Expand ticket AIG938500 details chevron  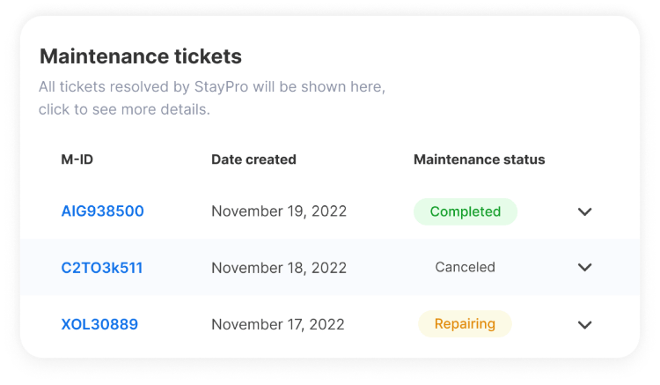point(584,211)
